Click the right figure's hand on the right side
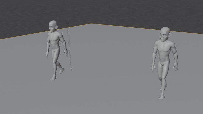Viewport: 203px width, 114px height. pos(176,67)
